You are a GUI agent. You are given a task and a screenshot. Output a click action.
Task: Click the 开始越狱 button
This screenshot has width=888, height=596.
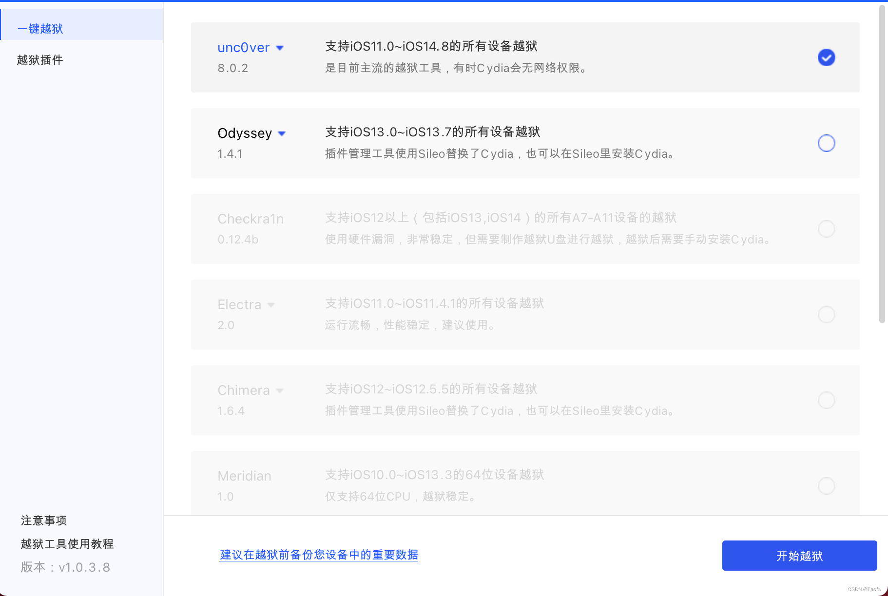click(x=799, y=556)
